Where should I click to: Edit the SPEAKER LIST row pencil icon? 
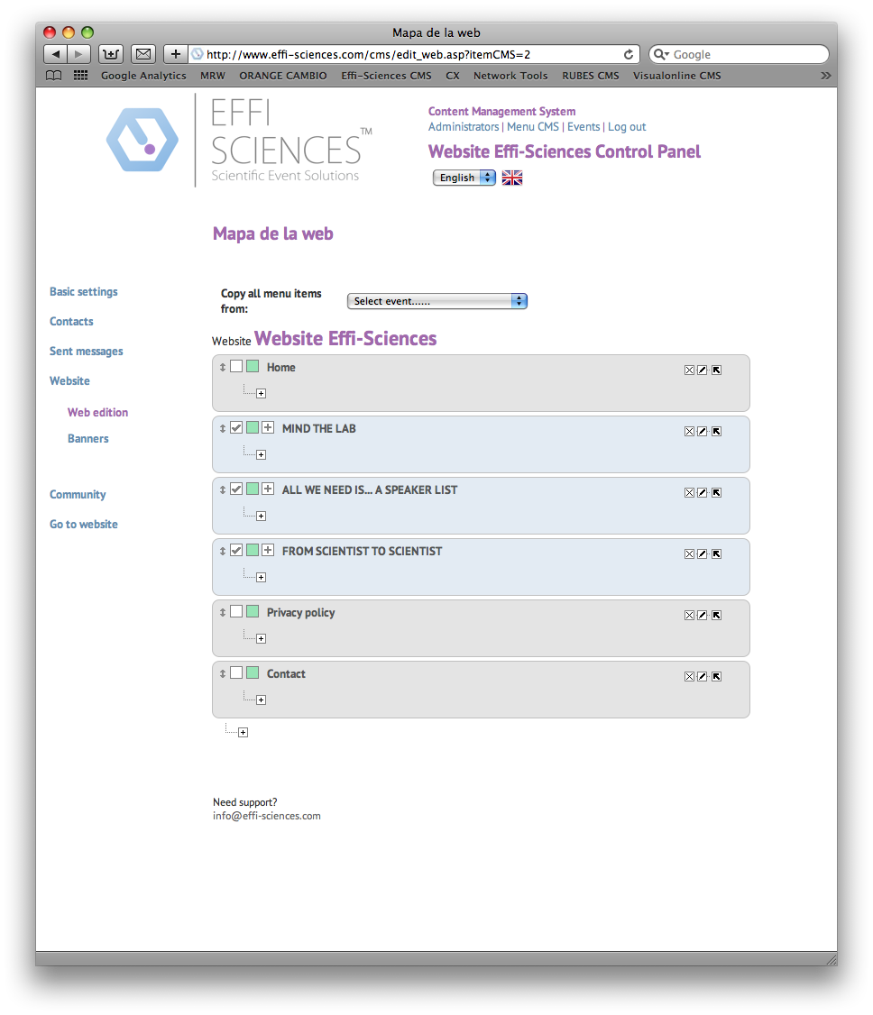click(702, 492)
